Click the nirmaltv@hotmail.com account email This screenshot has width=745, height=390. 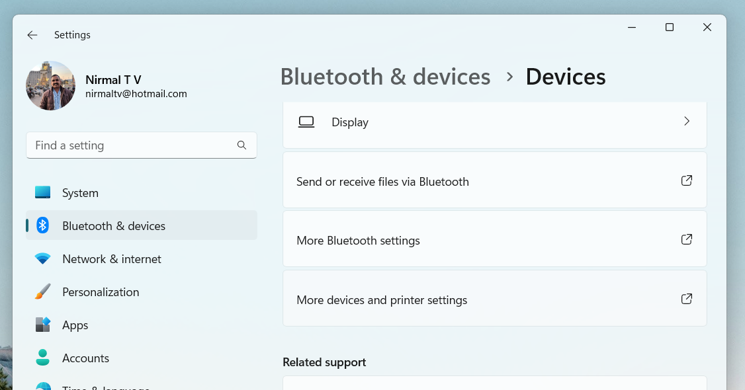pyautogui.click(x=136, y=94)
